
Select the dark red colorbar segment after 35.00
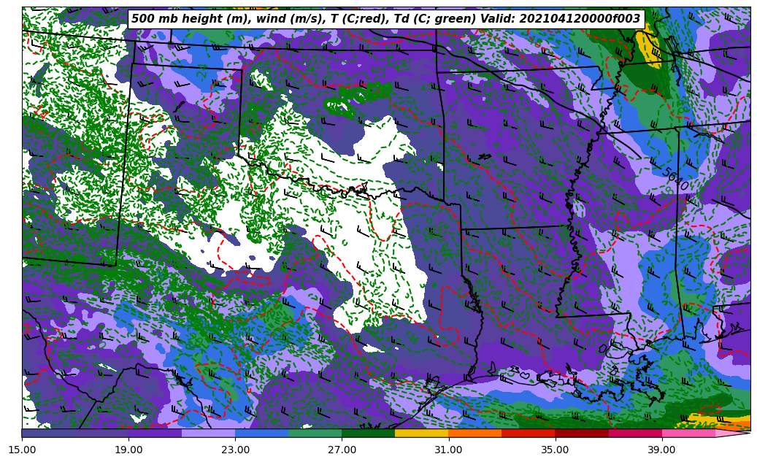tap(582, 433)
